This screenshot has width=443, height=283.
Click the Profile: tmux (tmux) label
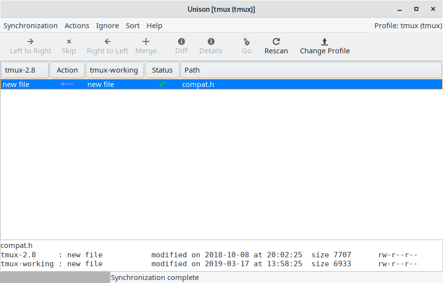(x=408, y=26)
